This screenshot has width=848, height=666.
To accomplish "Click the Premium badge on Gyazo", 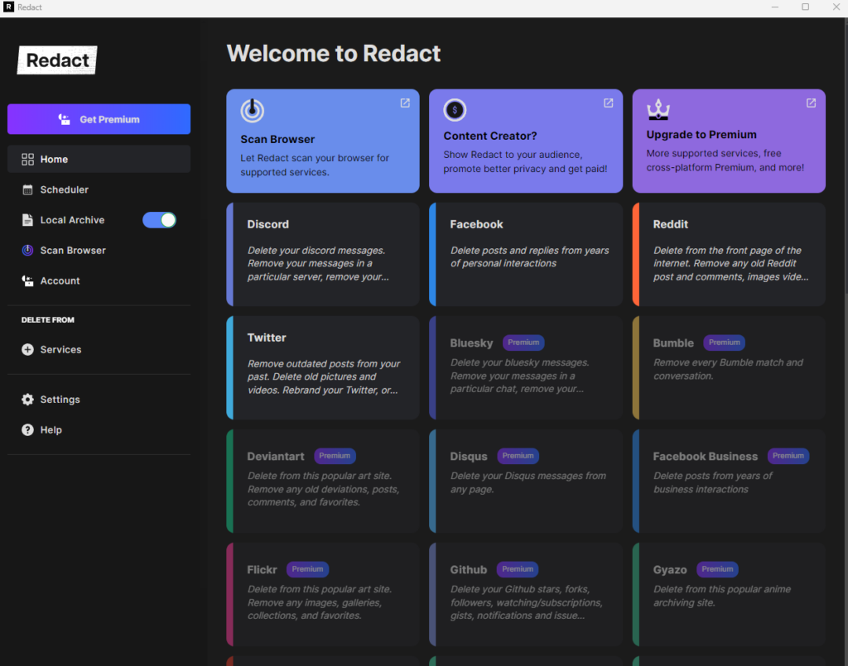I will coord(718,569).
